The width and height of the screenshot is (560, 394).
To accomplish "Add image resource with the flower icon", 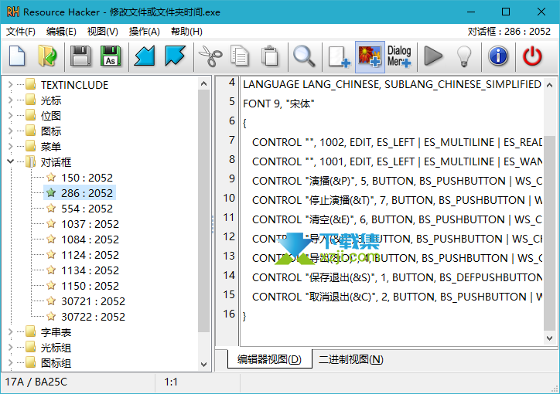I will pos(370,56).
